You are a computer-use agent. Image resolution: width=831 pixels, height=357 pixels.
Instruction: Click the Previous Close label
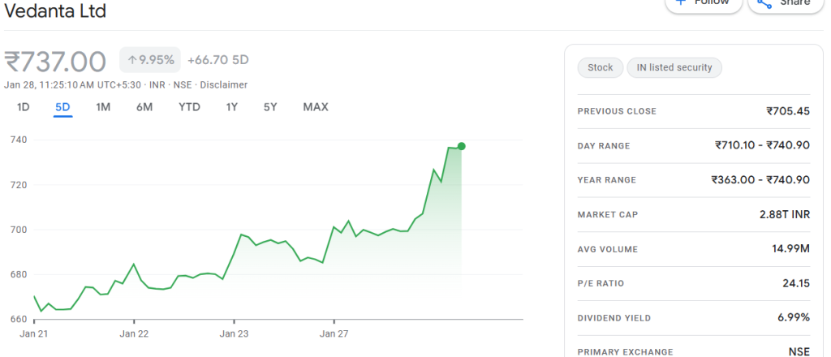pyautogui.click(x=617, y=111)
